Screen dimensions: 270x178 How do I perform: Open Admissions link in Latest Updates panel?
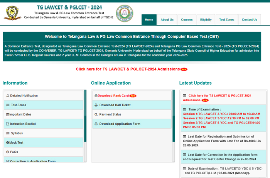point(217,98)
